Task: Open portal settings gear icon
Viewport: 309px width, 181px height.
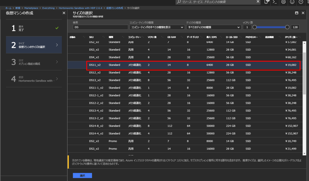Action: point(283,2)
